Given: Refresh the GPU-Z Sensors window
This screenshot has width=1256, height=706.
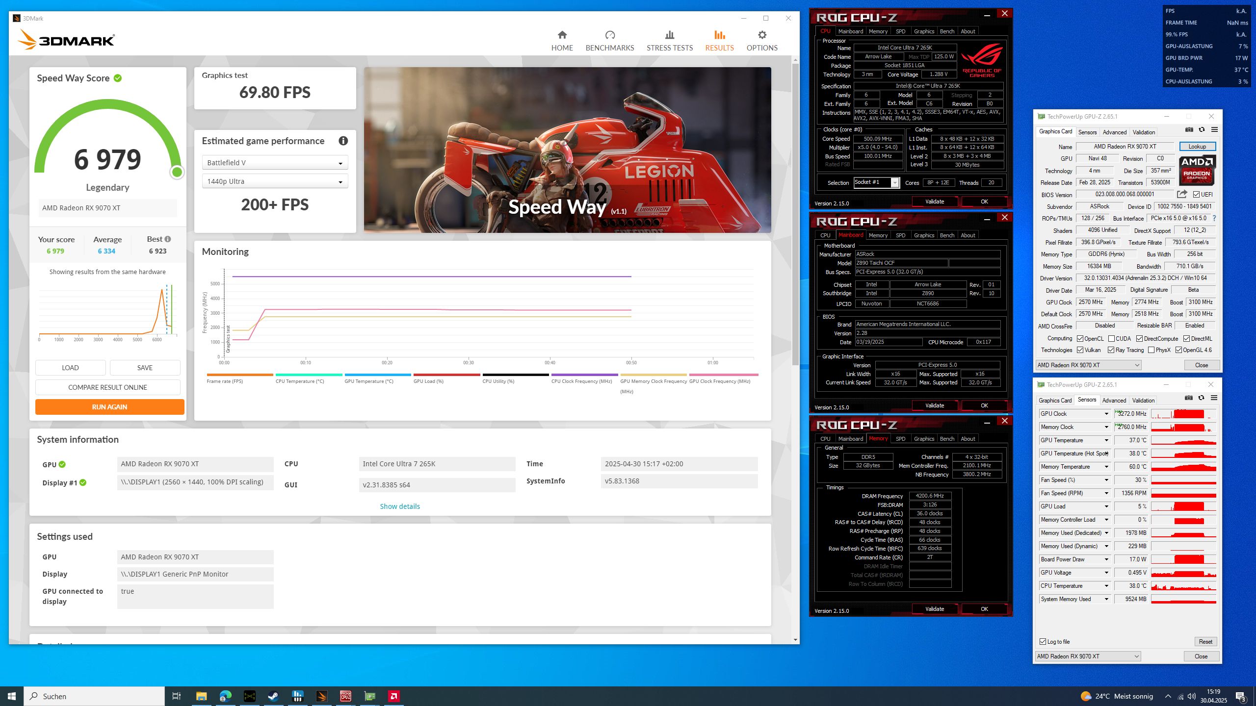Looking at the screenshot, I should pos(1201,398).
